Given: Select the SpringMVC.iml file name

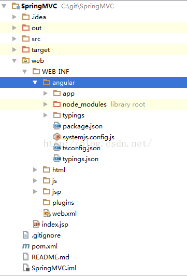Looking at the screenshot, I should coord(54,268).
